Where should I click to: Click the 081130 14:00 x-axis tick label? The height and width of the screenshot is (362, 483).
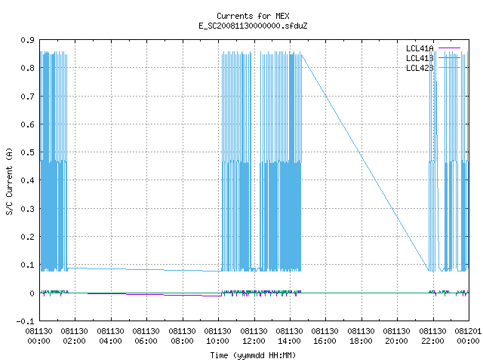coord(289,336)
